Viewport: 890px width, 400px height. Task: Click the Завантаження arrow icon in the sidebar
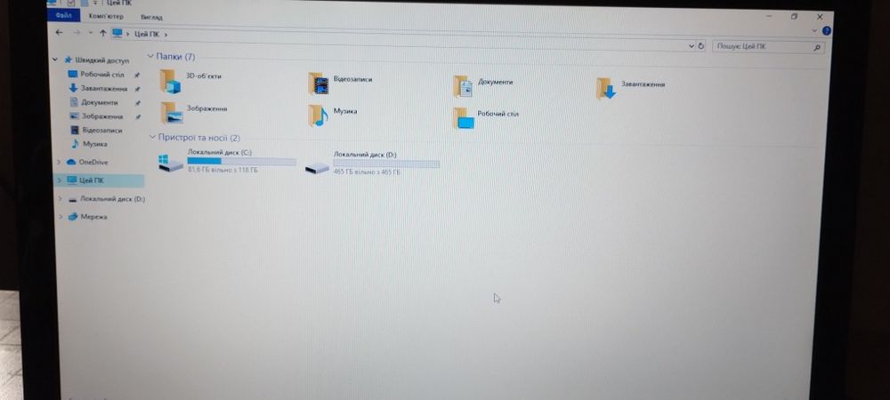pos(73,88)
